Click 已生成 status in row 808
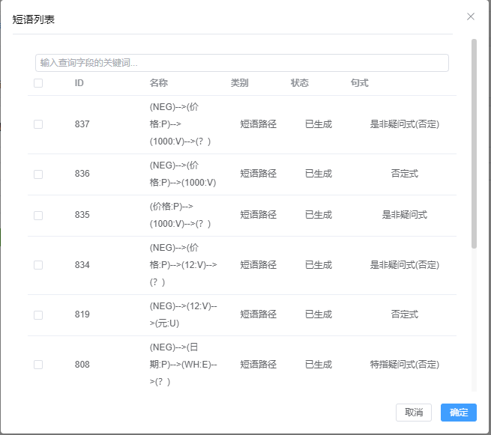The height and width of the screenshot is (435, 491). click(319, 365)
